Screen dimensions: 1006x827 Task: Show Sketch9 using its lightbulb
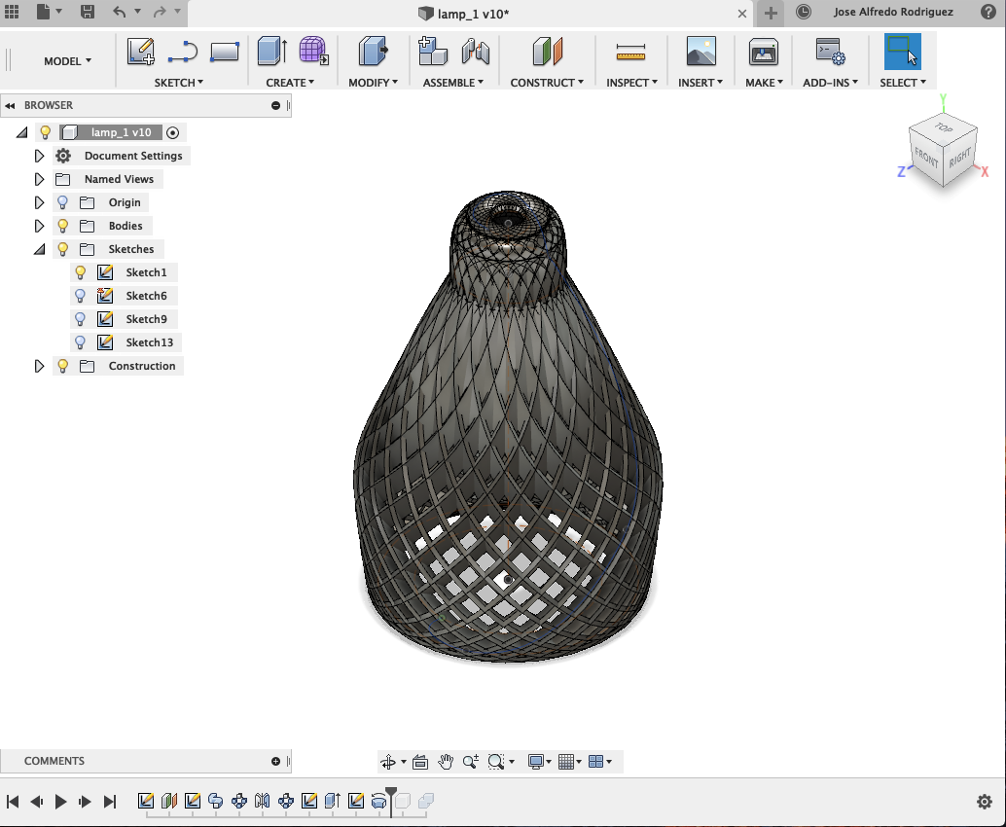80,319
